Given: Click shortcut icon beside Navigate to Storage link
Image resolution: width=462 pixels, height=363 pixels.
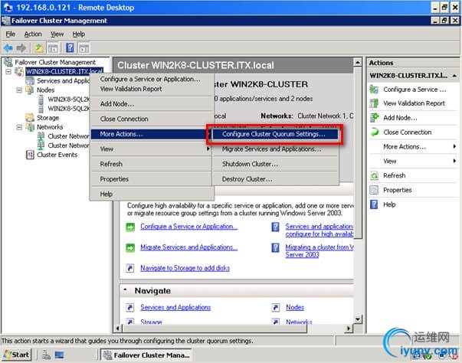Looking at the screenshot, I should [130, 268].
